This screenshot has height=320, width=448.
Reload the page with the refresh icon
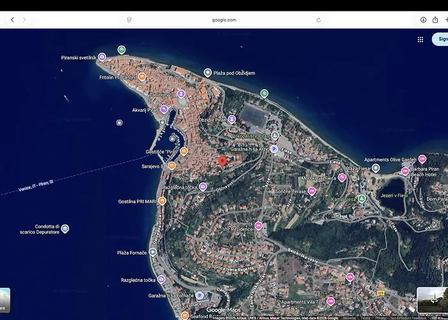click(x=318, y=20)
